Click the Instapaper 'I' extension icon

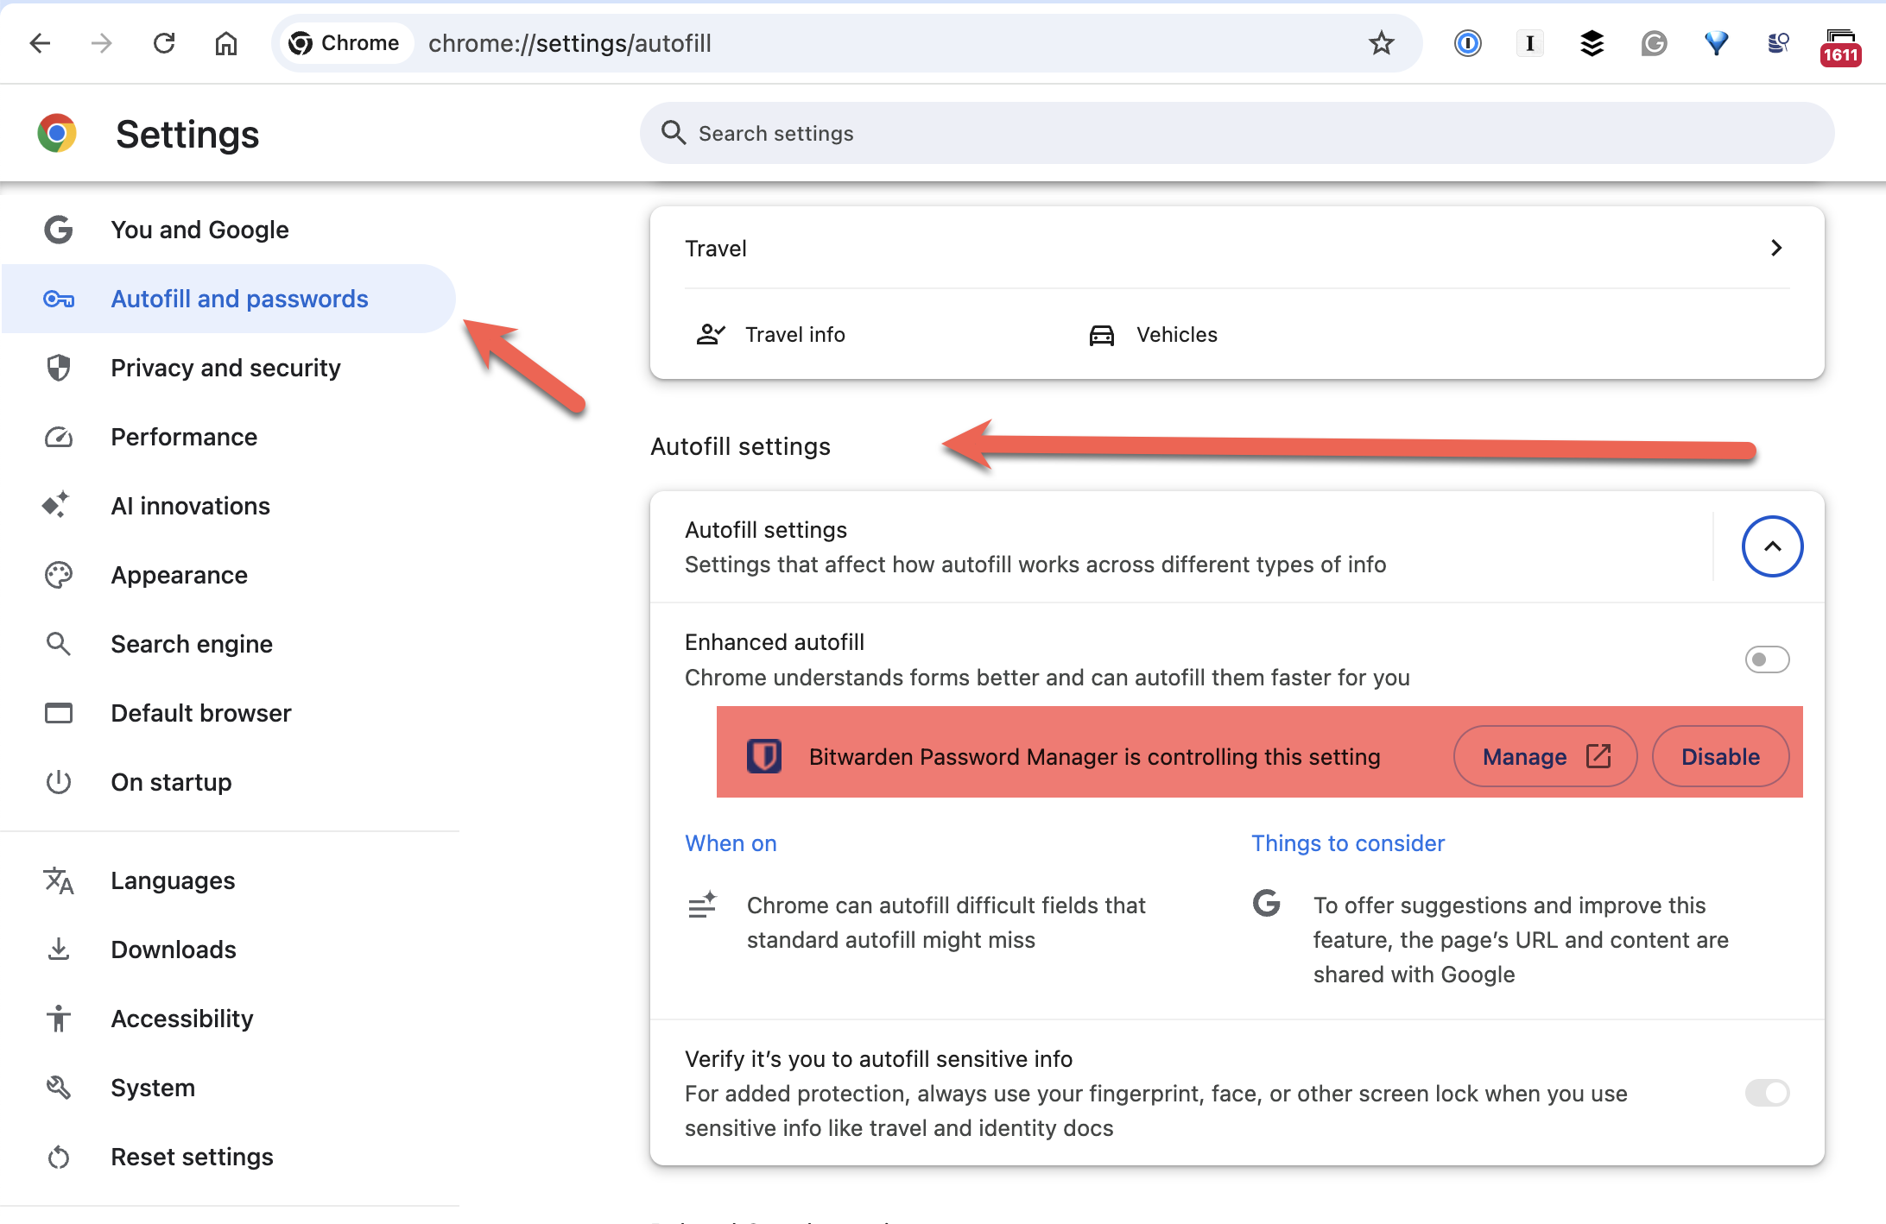[1530, 43]
